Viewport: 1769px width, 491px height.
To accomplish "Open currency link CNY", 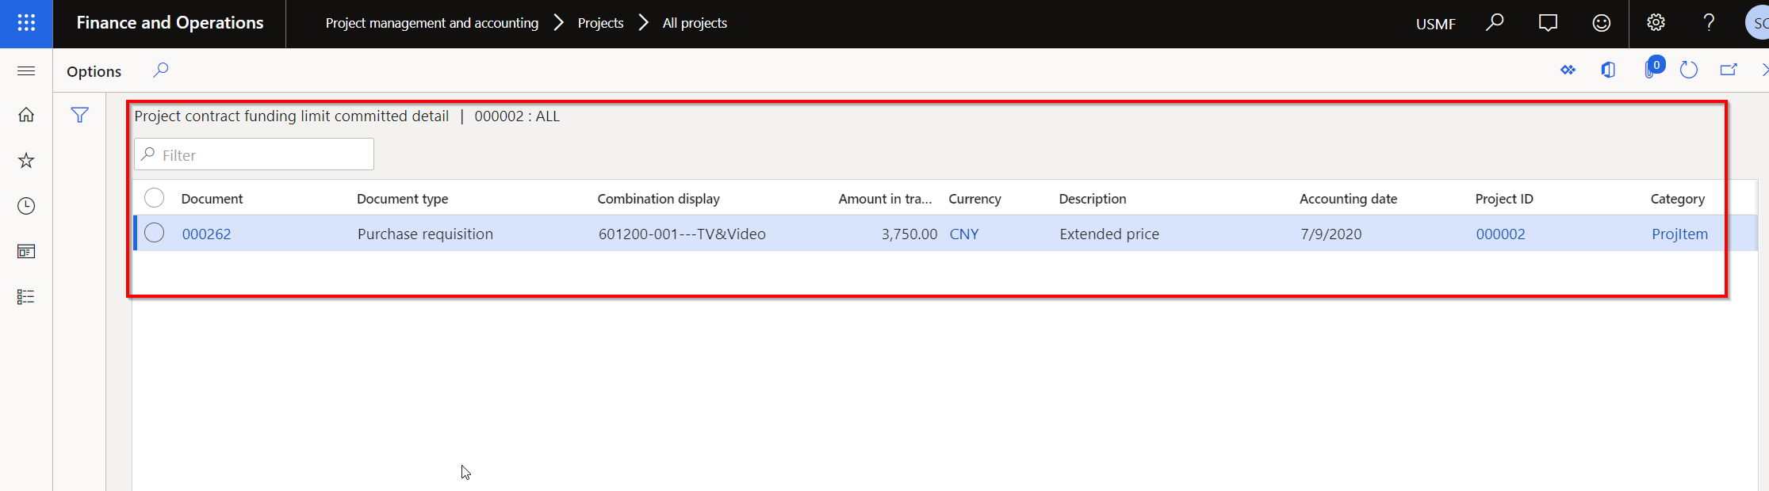I will 964,234.
